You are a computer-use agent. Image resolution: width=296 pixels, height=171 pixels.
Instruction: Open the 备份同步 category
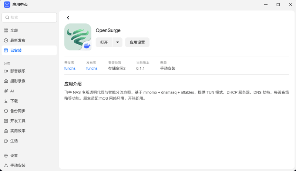[x=29, y=111]
